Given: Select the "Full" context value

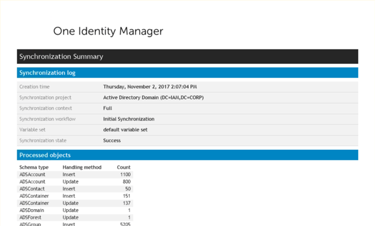Looking at the screenshot, I should [x=107, y=108].
